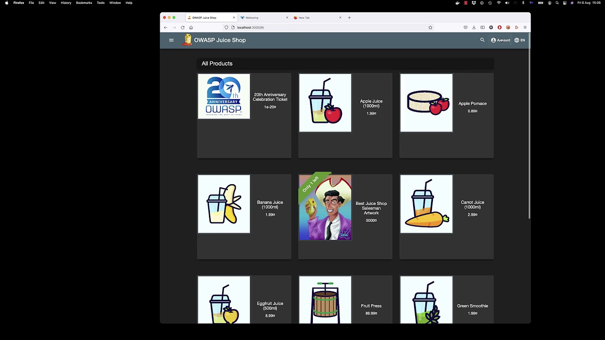The height and width of the screenshot is (340, 605).
Task: Click the Spotlight search icon in menu bar
Action: pyautogui.click(x=557, y=3)
